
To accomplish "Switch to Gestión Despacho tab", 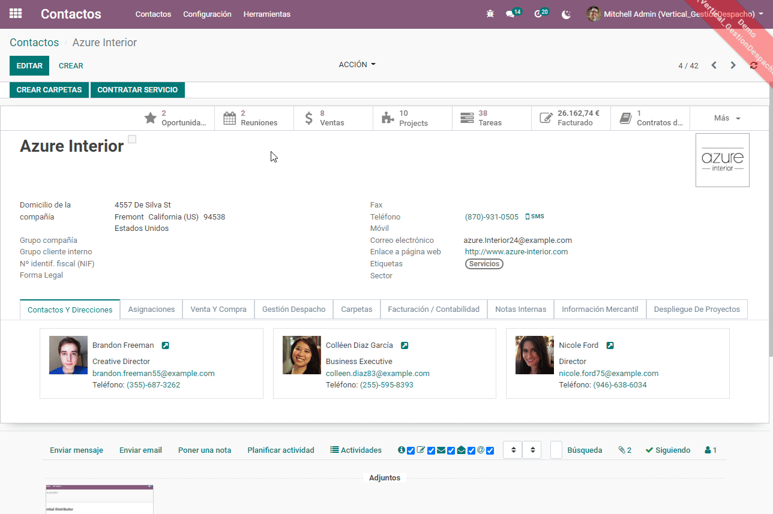I will click(x=294, y=309).
